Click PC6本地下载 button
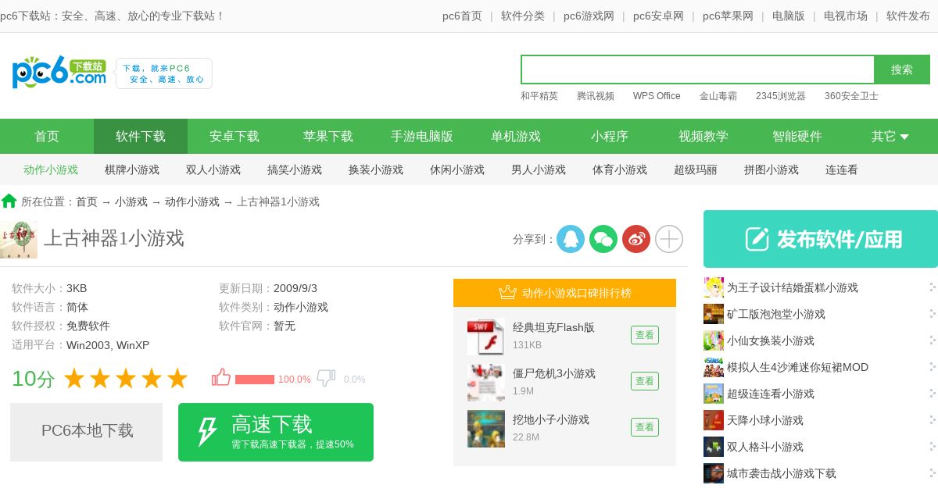 [x=86, y=432]
